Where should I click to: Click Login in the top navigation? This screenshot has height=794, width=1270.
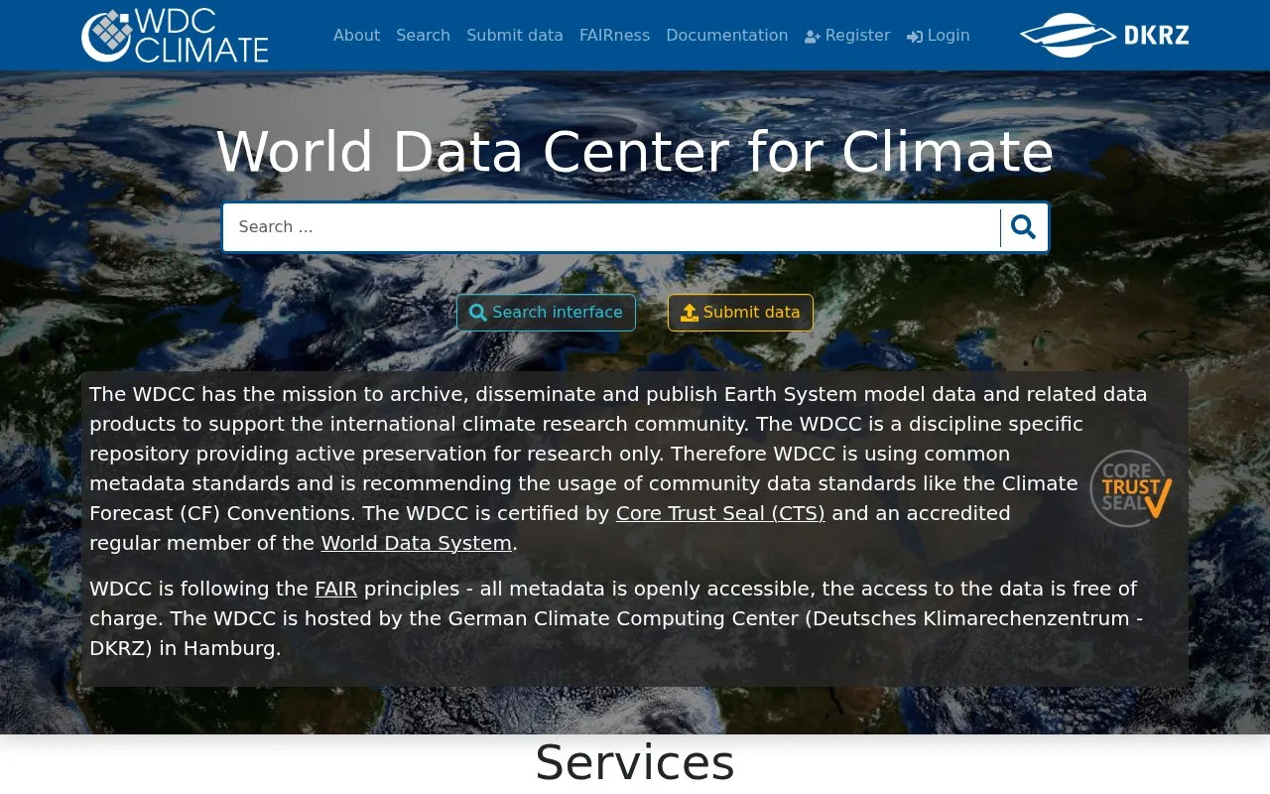[x=939, y=36]
